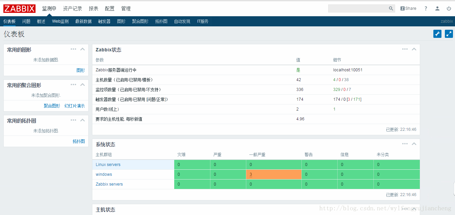This screenshot has width=455, height=215.
Task: Click the search magnifier icon
Action: tap(391, 8)
